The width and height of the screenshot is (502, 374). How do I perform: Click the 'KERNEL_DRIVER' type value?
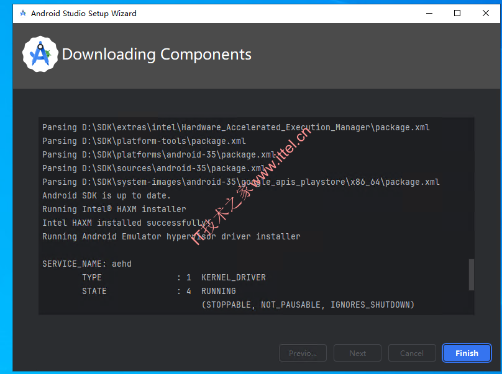[234, 277]
